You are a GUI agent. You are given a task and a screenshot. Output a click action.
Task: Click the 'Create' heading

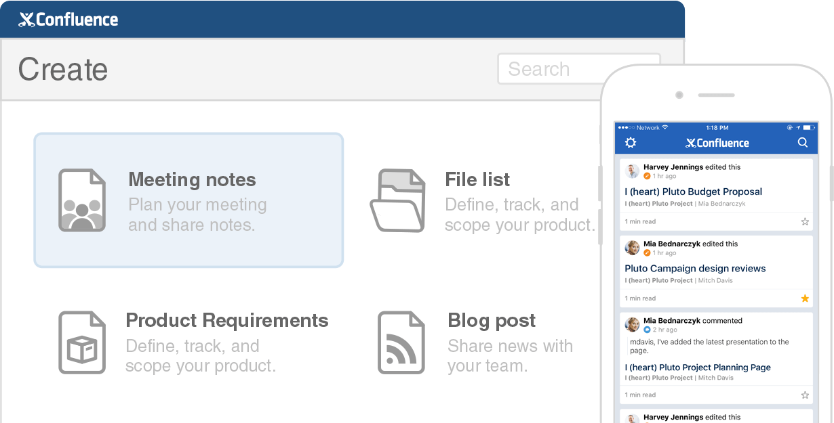[x=63, y=69]
